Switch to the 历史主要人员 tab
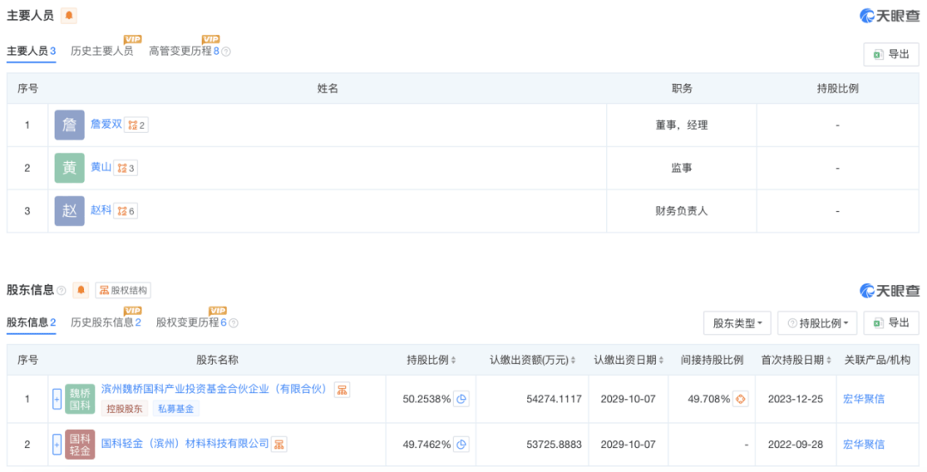The image size is (927, 472). (x=101, y=51)
